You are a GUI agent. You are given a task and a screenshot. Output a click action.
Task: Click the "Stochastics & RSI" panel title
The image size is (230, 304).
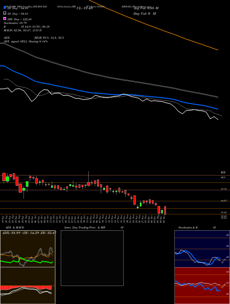(197, 228)
